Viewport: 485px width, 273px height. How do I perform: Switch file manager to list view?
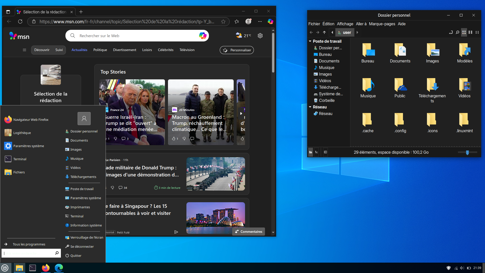471,32
